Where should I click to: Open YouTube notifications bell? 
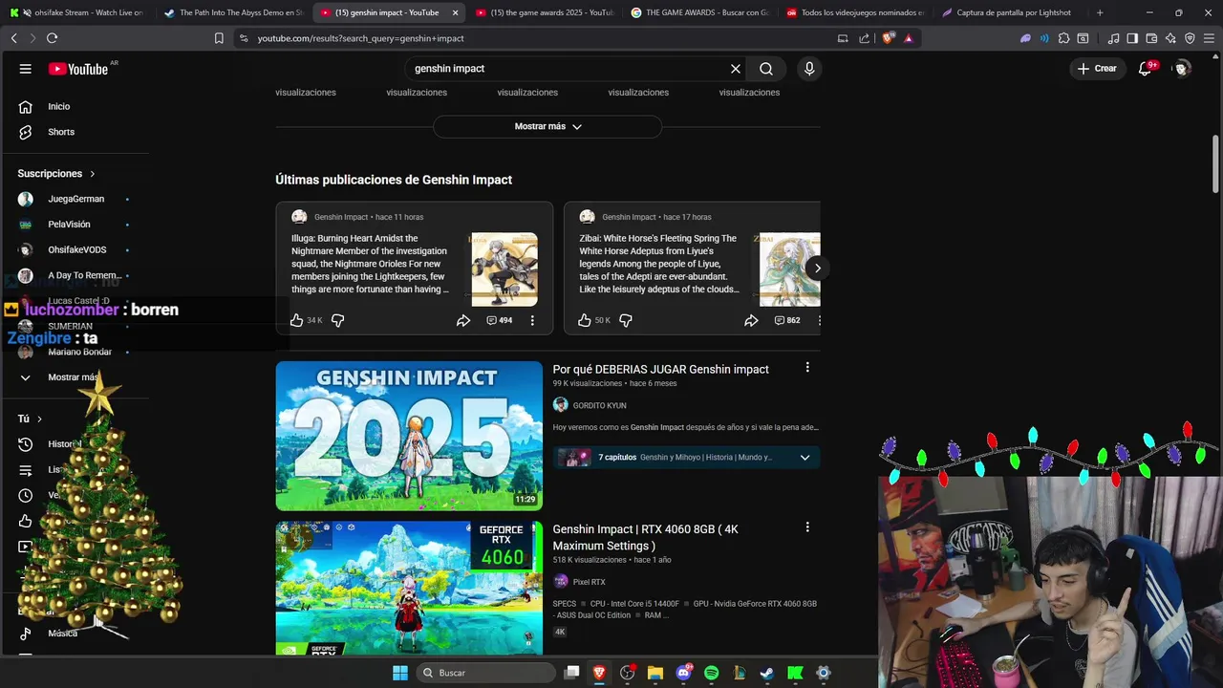(1145, 69)
